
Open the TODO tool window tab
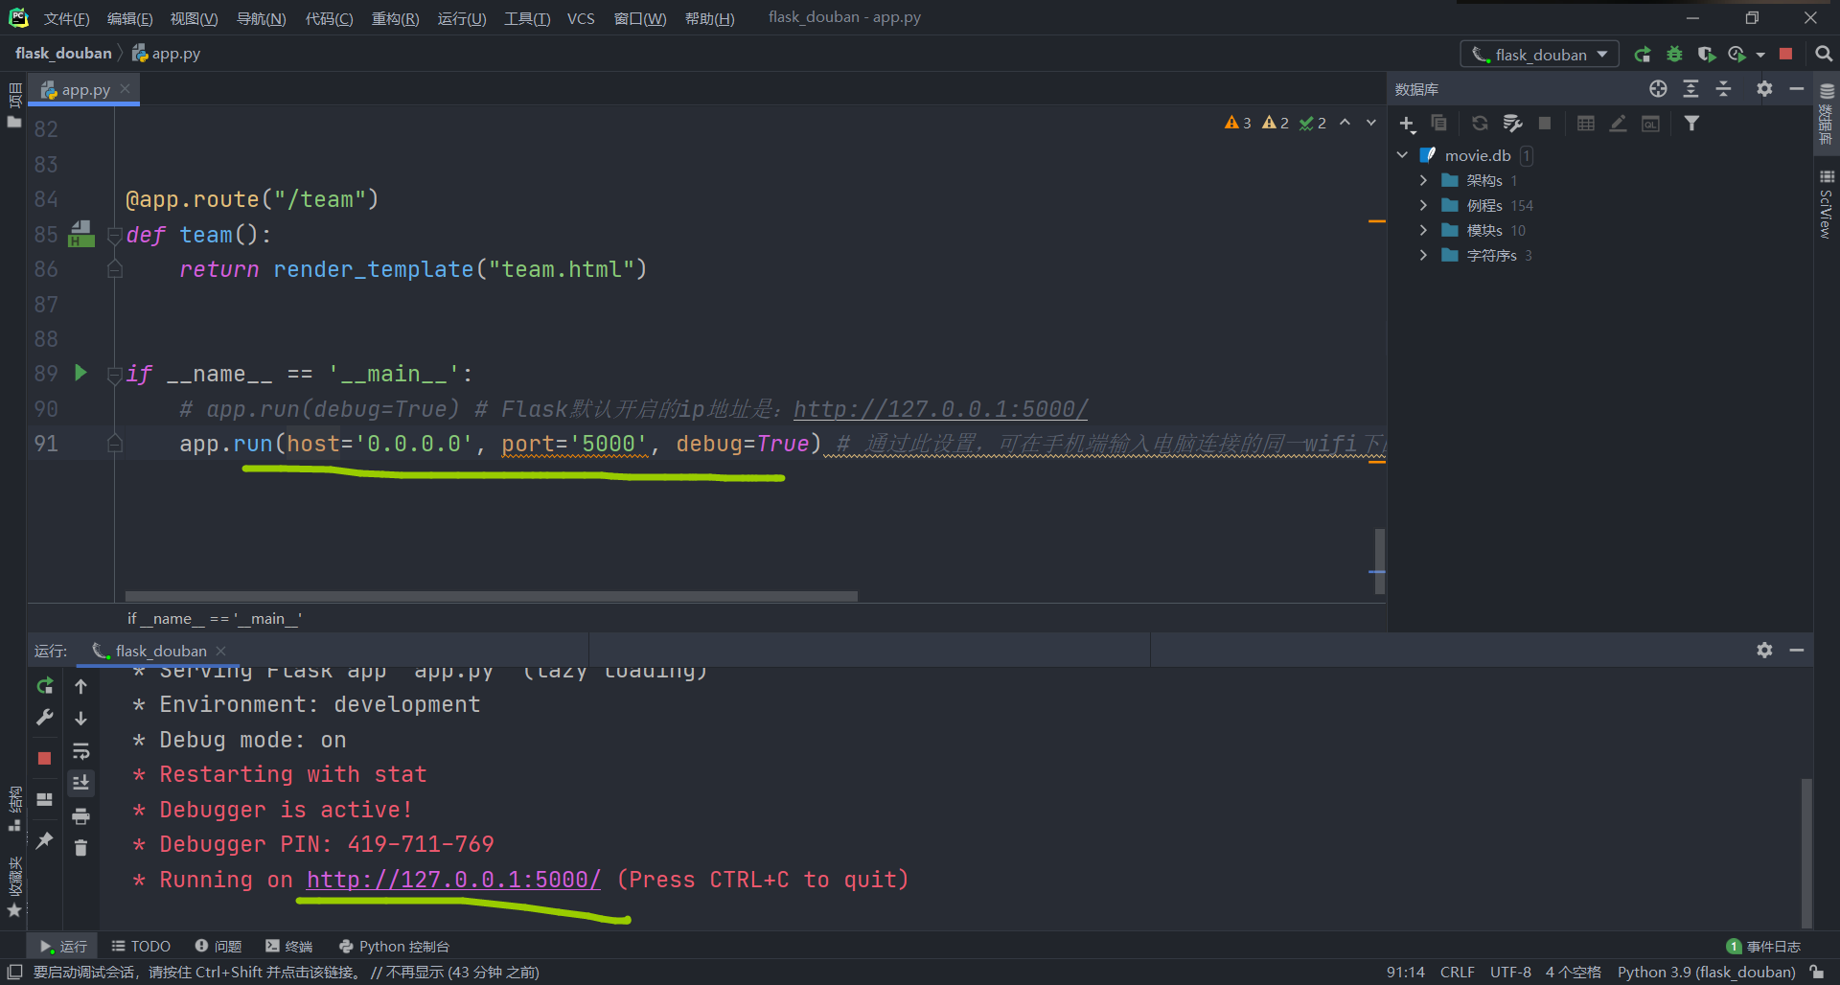pos(141,946)
